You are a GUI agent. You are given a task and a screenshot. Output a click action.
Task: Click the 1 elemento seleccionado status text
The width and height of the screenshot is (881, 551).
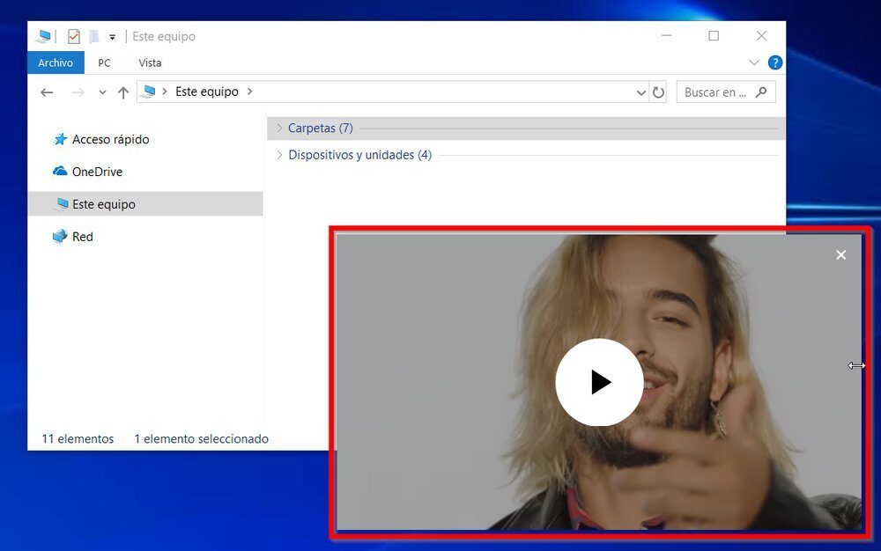(201, 439)
